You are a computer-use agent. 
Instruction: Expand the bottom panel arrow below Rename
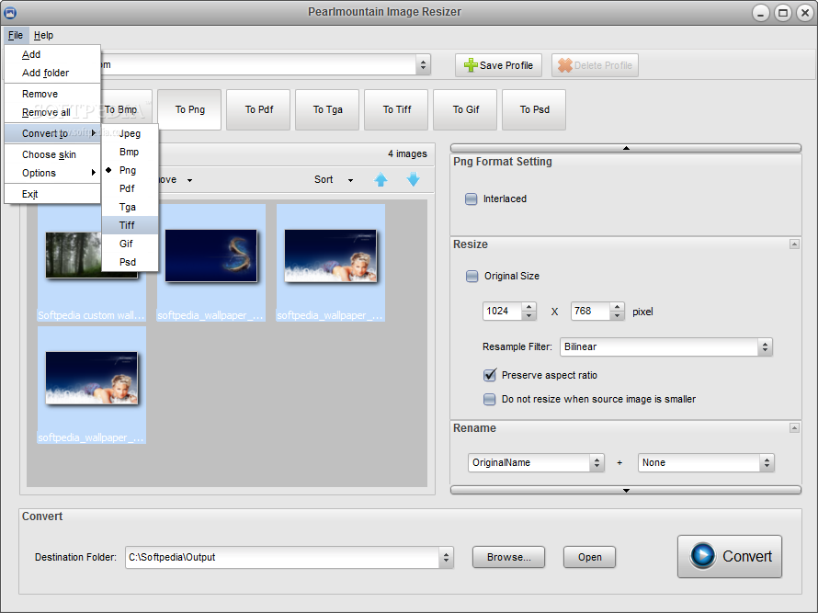[626, 490]
